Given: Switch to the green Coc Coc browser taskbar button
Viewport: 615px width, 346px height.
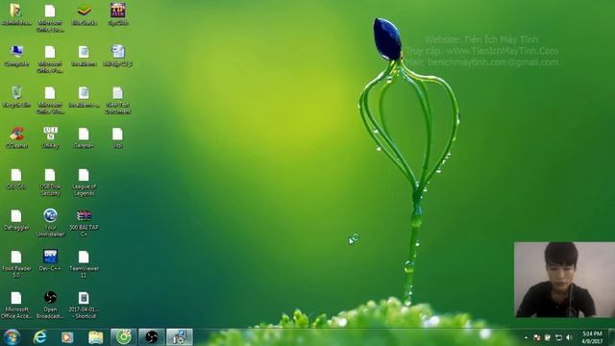Looking at the screenshot, I should click(x=124, y=337).
